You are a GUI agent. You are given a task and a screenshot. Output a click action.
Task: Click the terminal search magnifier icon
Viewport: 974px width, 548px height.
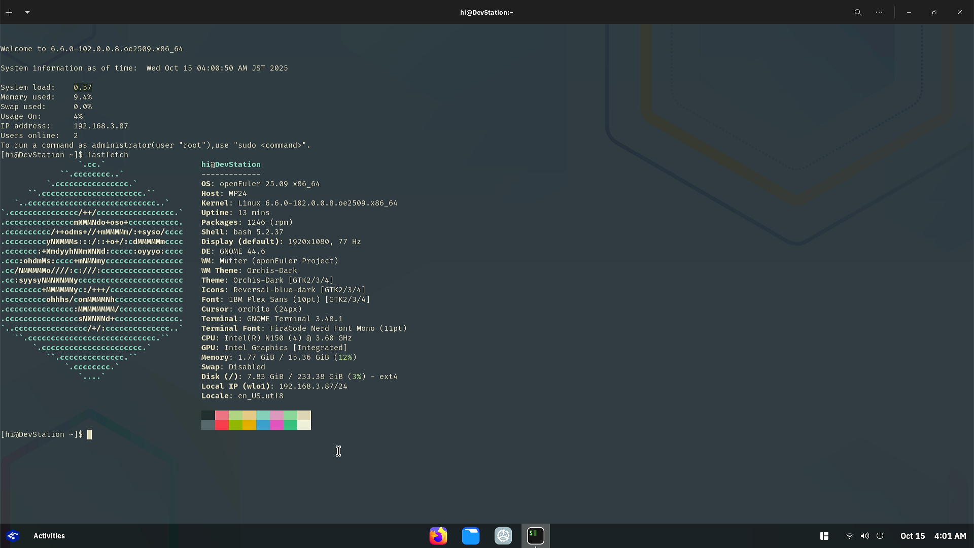(x=858, y=12)
